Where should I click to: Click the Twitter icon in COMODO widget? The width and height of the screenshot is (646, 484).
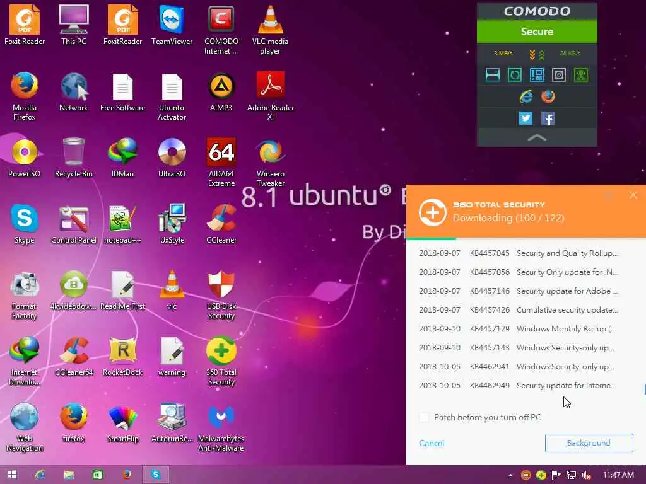coord(526,118)
